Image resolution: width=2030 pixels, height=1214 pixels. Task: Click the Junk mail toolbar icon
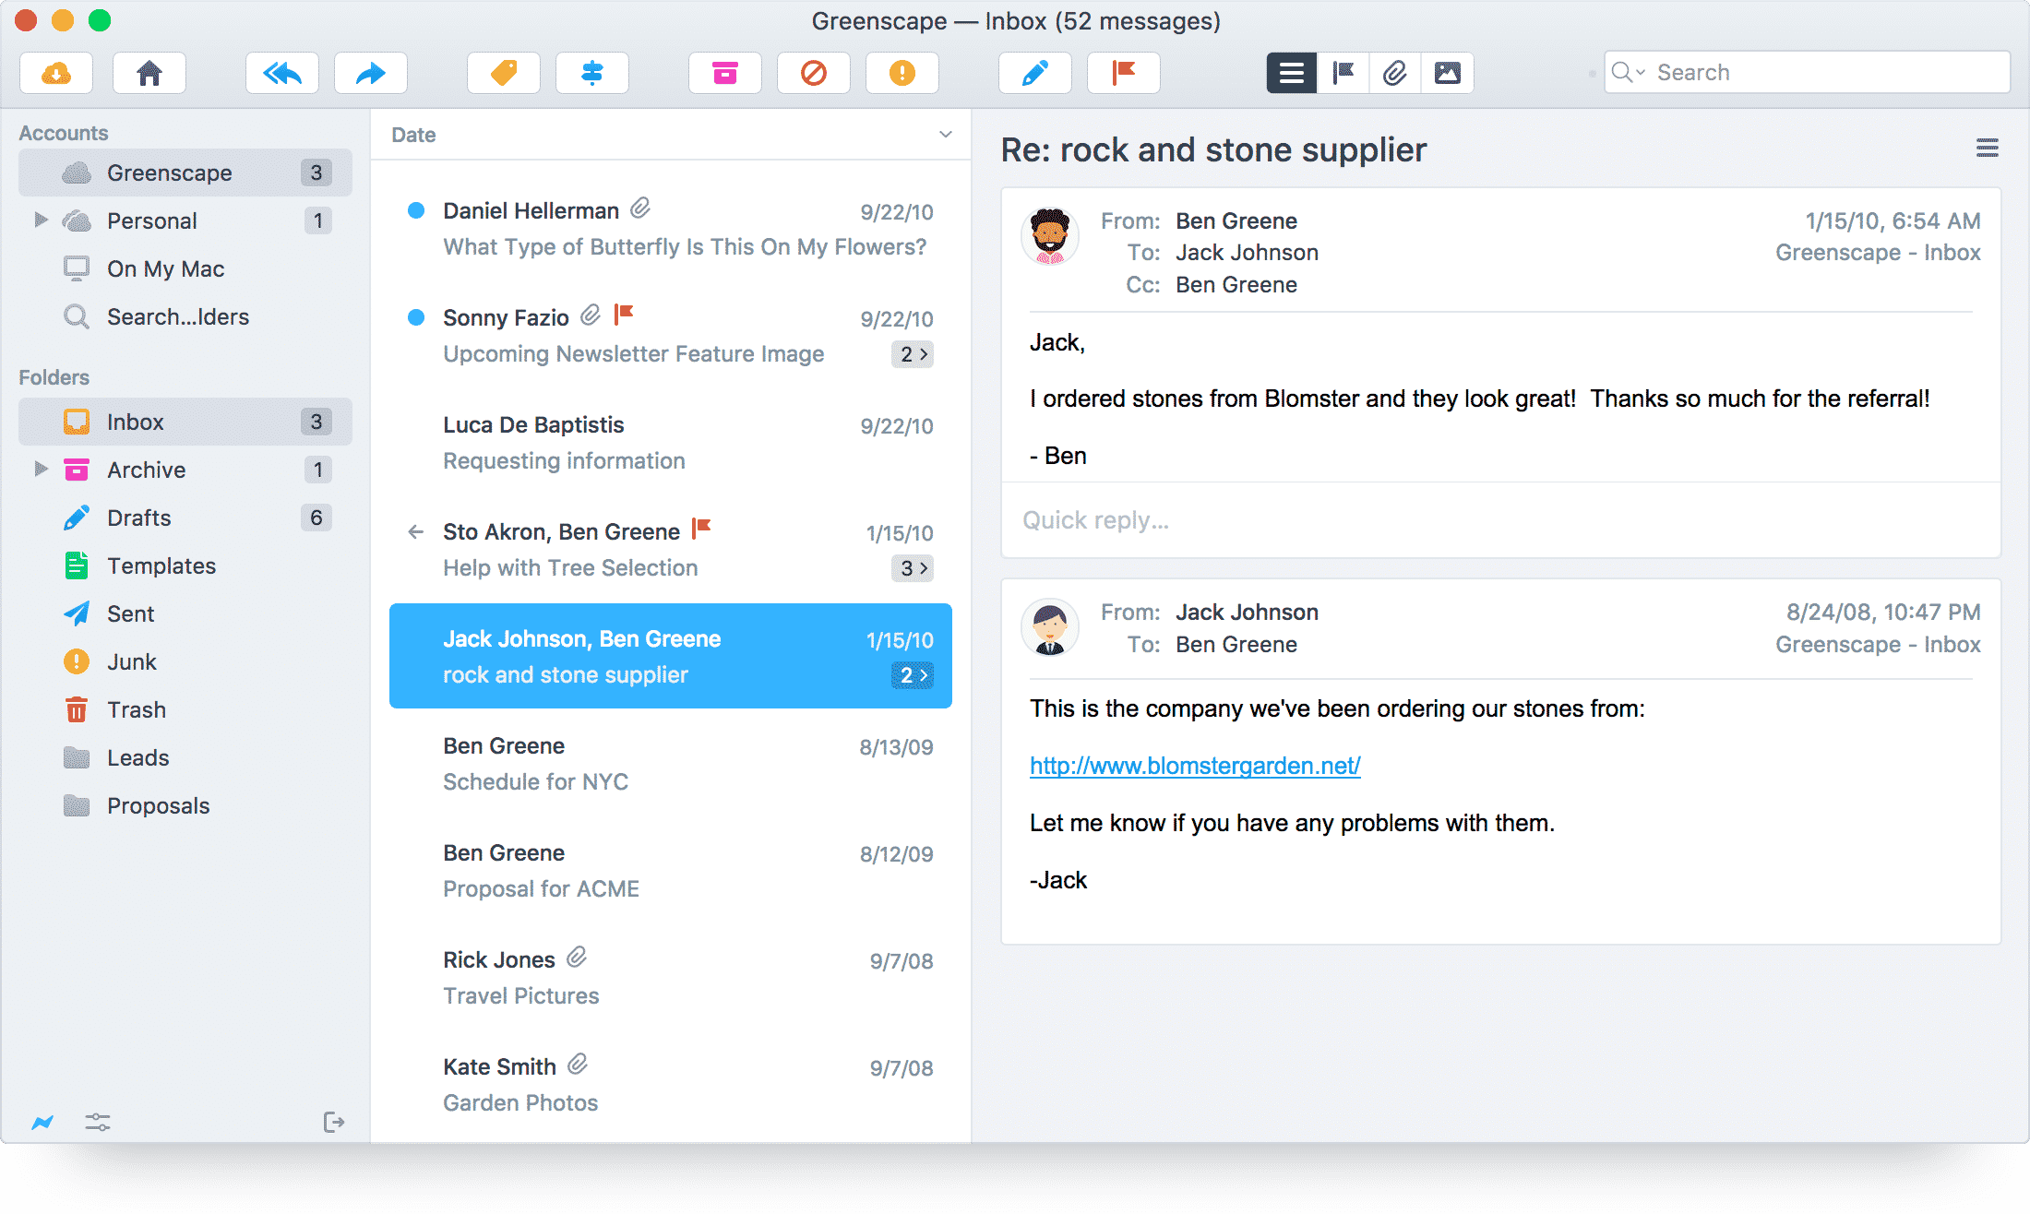coord(903,72)
